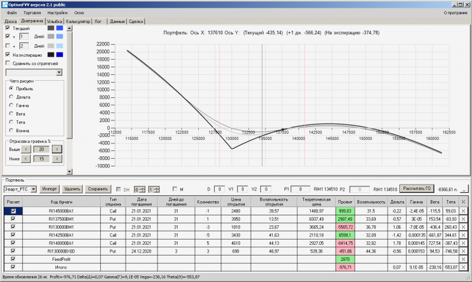The width and height of the screenshot is (472, 282).
Task: Click Удалить button
Action: (x=72, y=189)
